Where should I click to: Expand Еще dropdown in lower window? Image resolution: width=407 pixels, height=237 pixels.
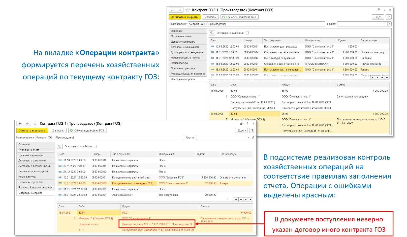pos(242,130)
